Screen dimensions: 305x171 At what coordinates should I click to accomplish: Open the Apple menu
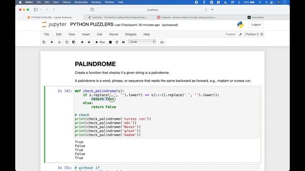coord(20,2)
